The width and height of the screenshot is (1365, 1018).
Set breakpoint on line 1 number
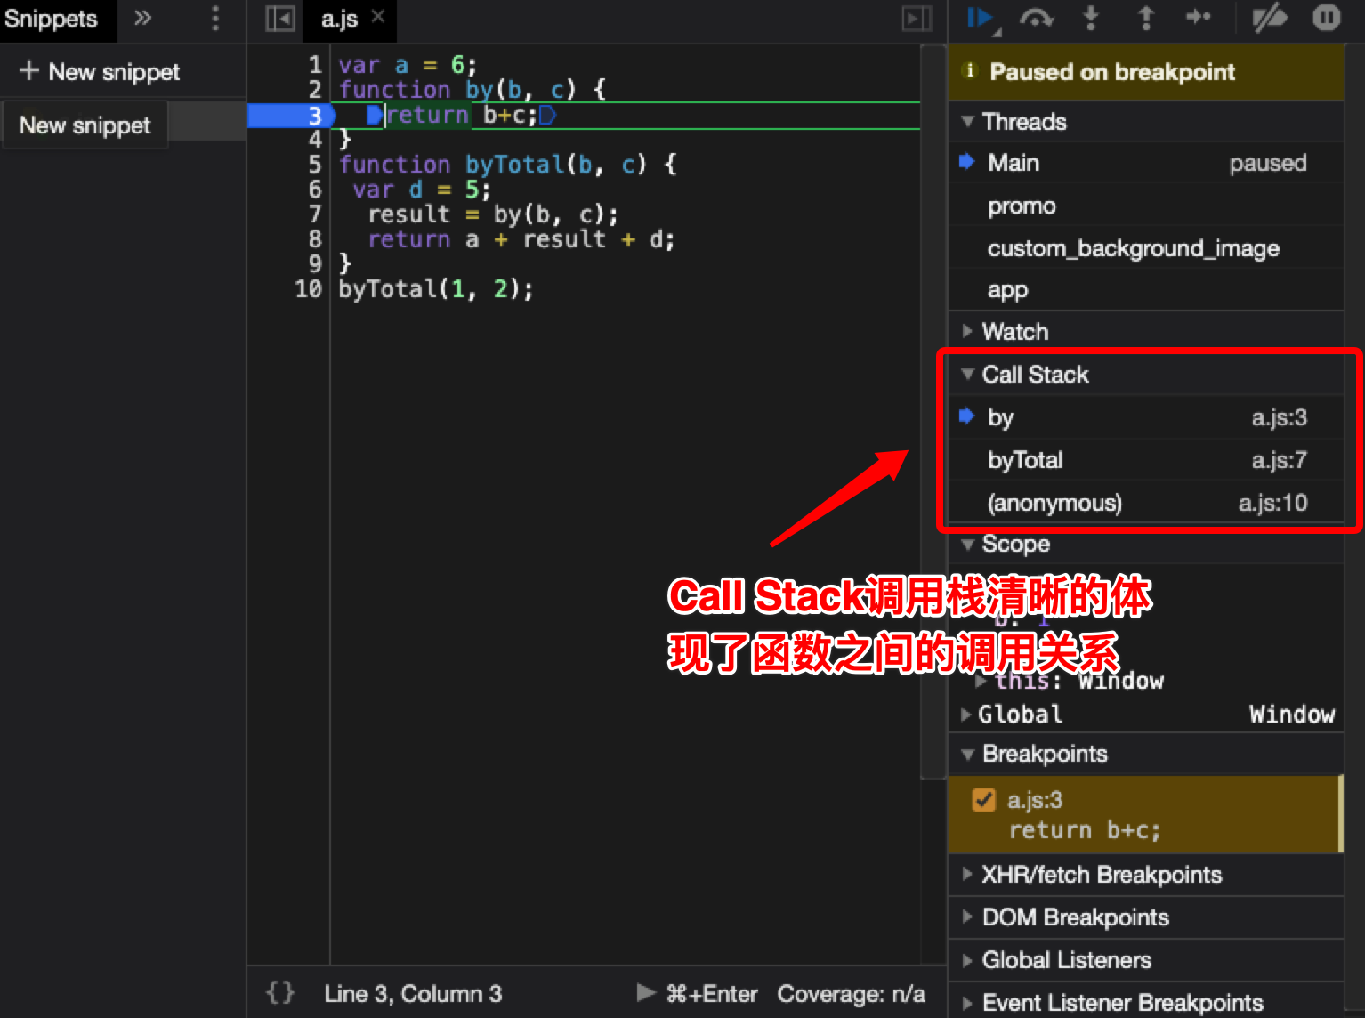click(x=315, y=65)
